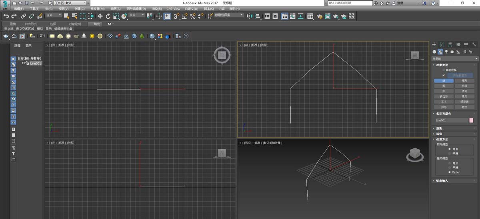
Task: Select the Move transform tool
Action: click(100, 16)
